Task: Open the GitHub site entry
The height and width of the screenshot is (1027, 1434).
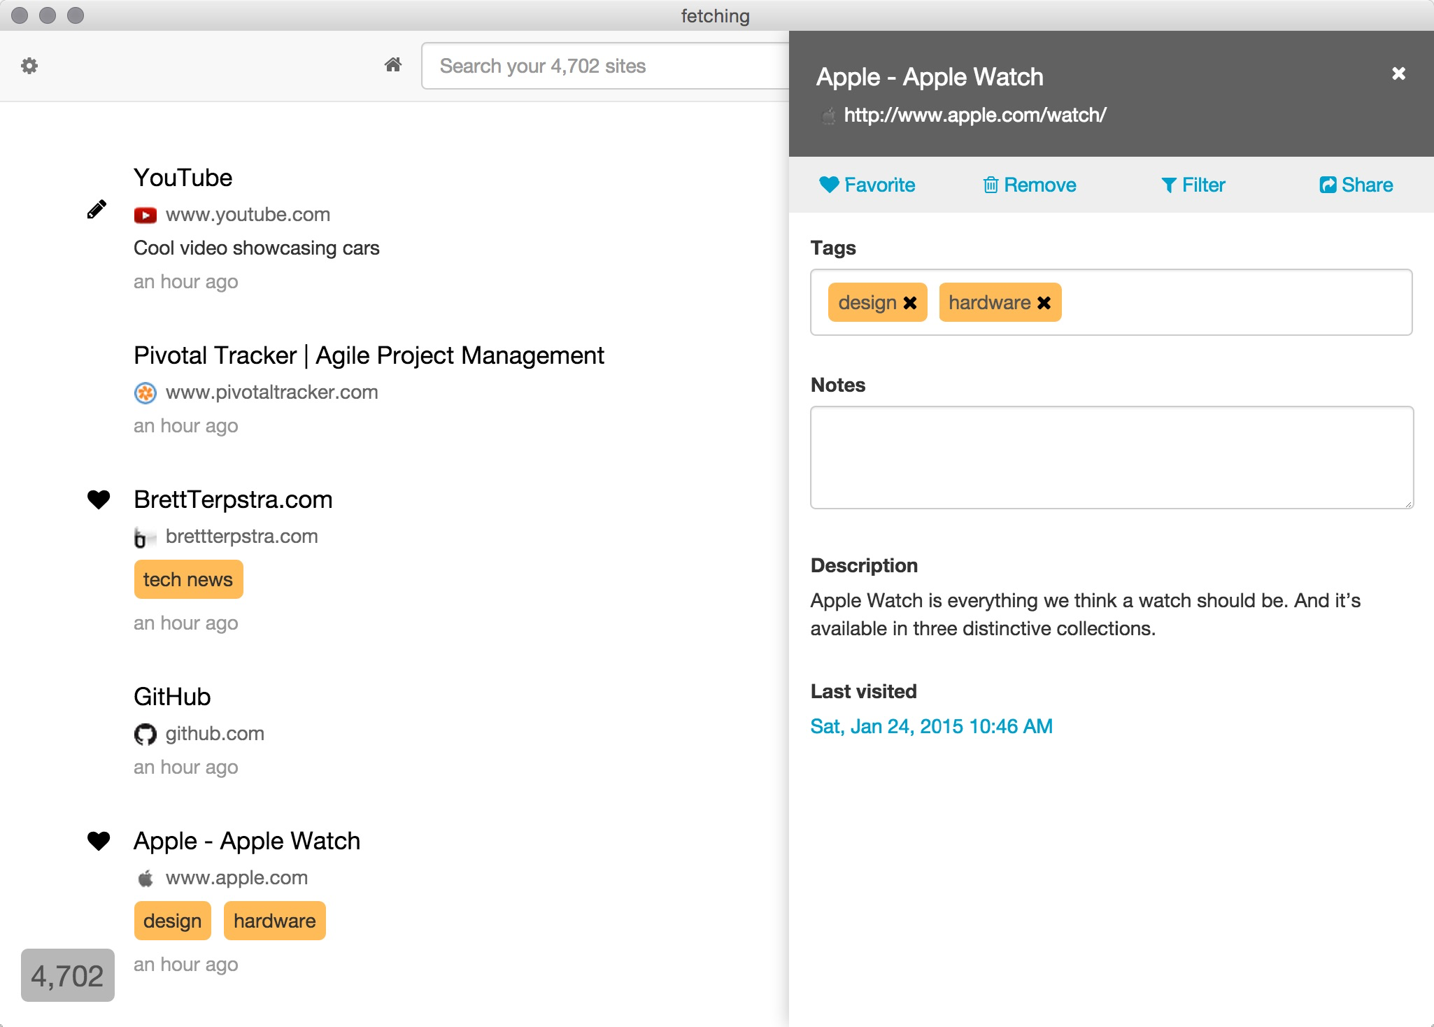Action: pos(172,697)
